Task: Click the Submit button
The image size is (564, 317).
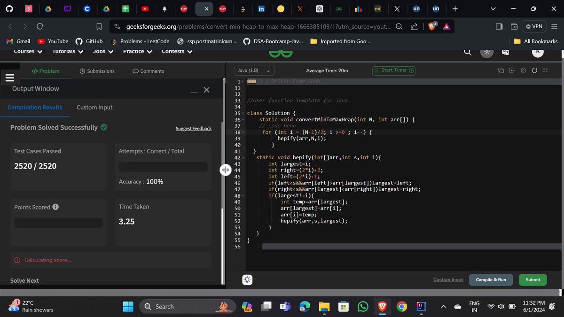Action: 533,279
